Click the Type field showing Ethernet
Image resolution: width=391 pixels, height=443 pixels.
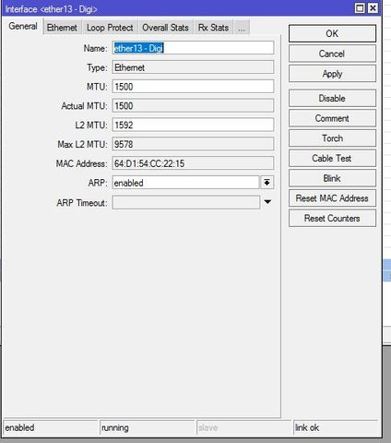click(193, 67)
